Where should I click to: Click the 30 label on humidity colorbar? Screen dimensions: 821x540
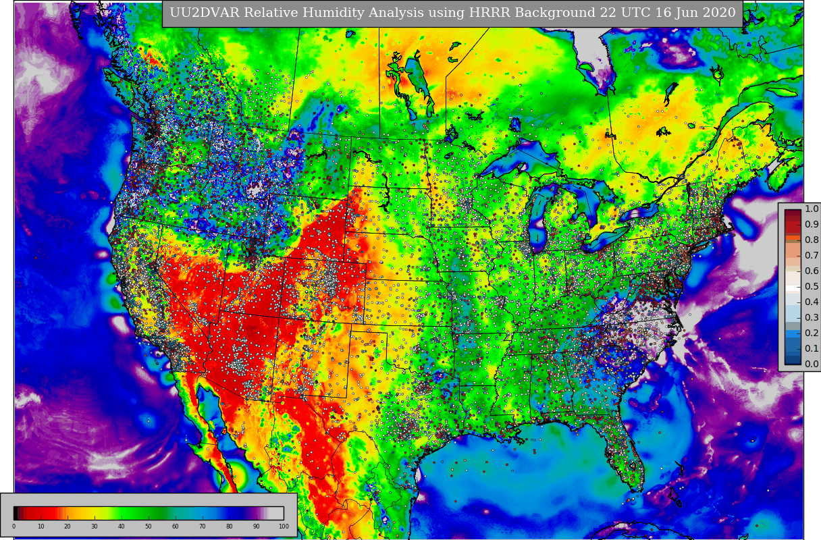click(x=95, y=526)
